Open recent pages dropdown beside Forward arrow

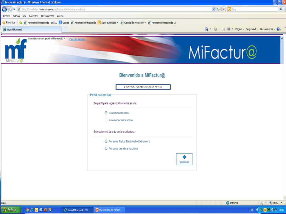14,9
